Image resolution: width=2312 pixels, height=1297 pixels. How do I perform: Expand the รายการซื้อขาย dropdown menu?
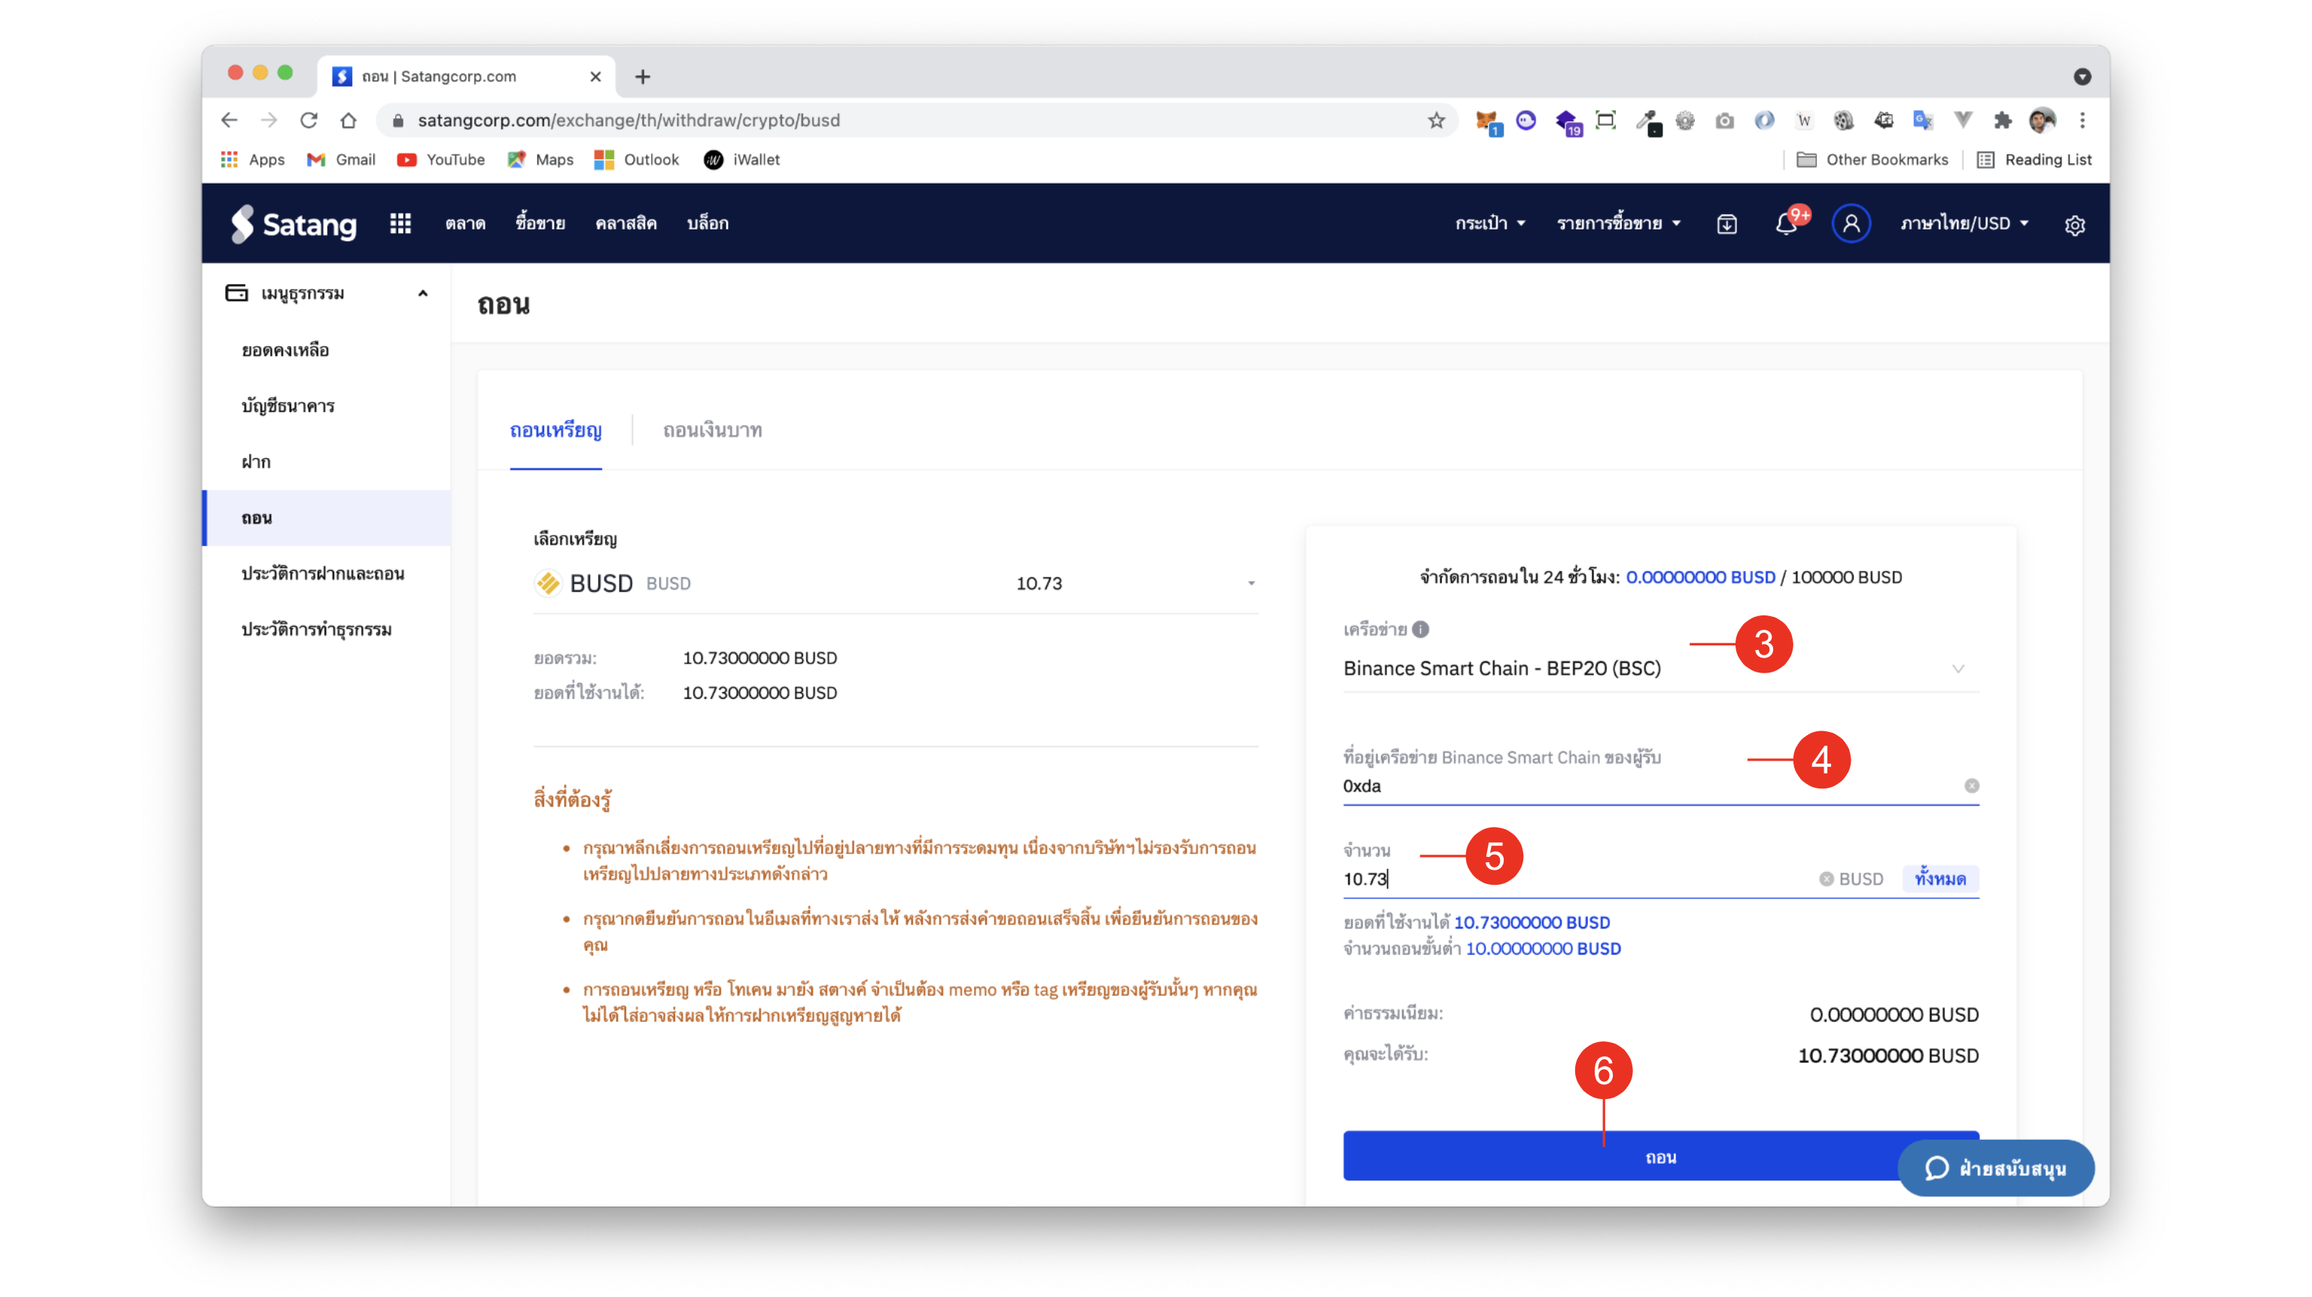click(1619, 223)
